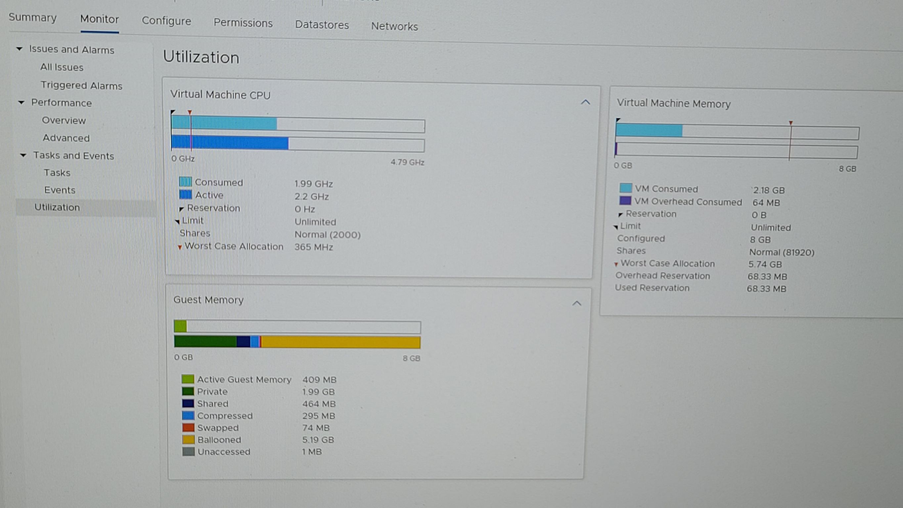Click the Private segment of guest memory bar

(205, 341)
